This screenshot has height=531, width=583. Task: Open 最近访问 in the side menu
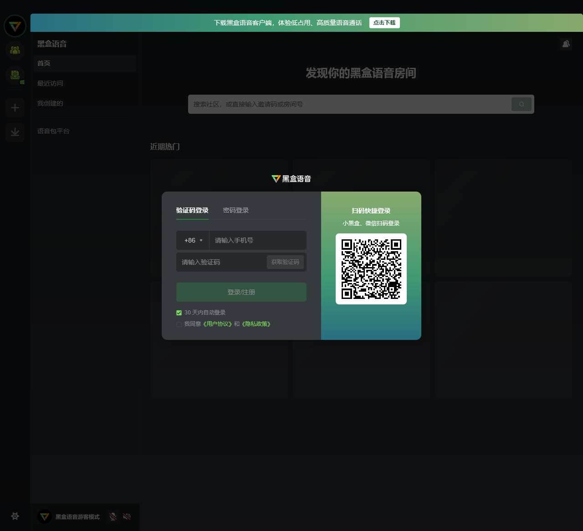50,83
